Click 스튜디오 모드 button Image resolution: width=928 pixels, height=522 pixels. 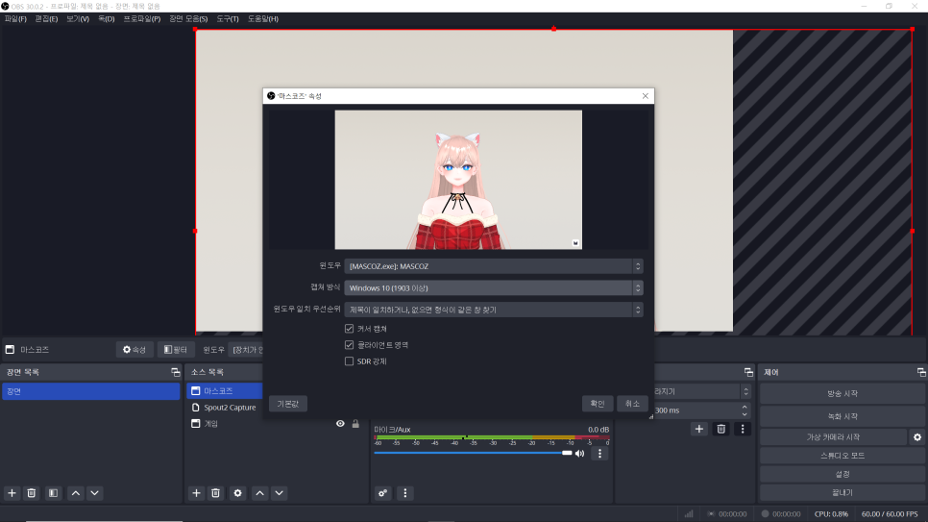coord(843,456)
